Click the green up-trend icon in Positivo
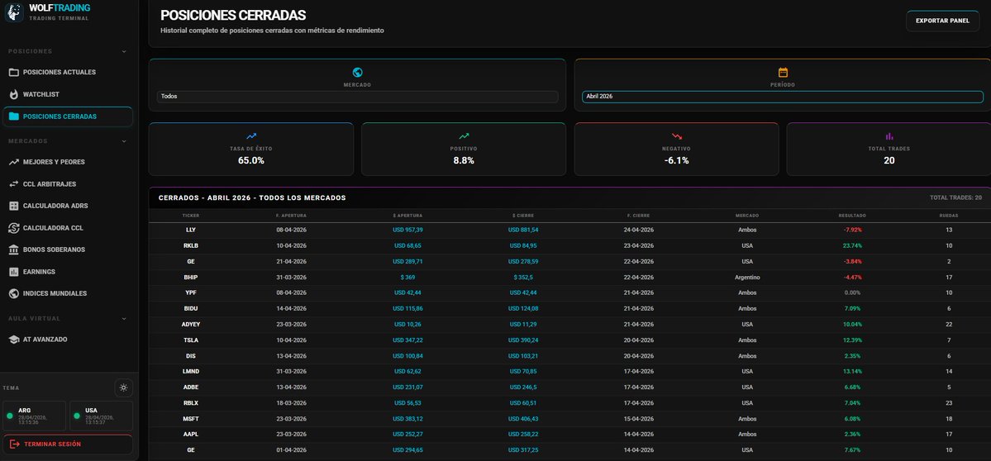The height and width of the screenshot is (461, 991). coord(464,135)
